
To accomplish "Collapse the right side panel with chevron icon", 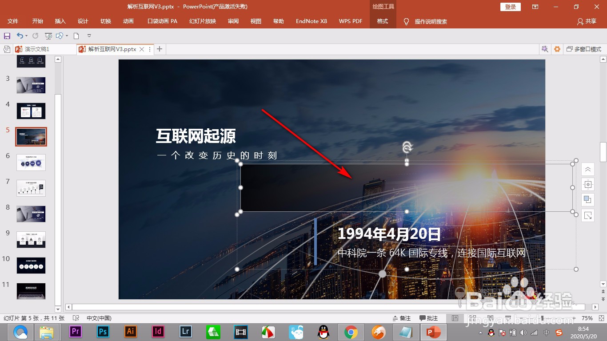I will [587, 169].
